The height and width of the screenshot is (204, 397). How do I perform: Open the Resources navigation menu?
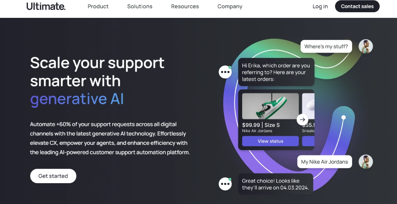185,6
